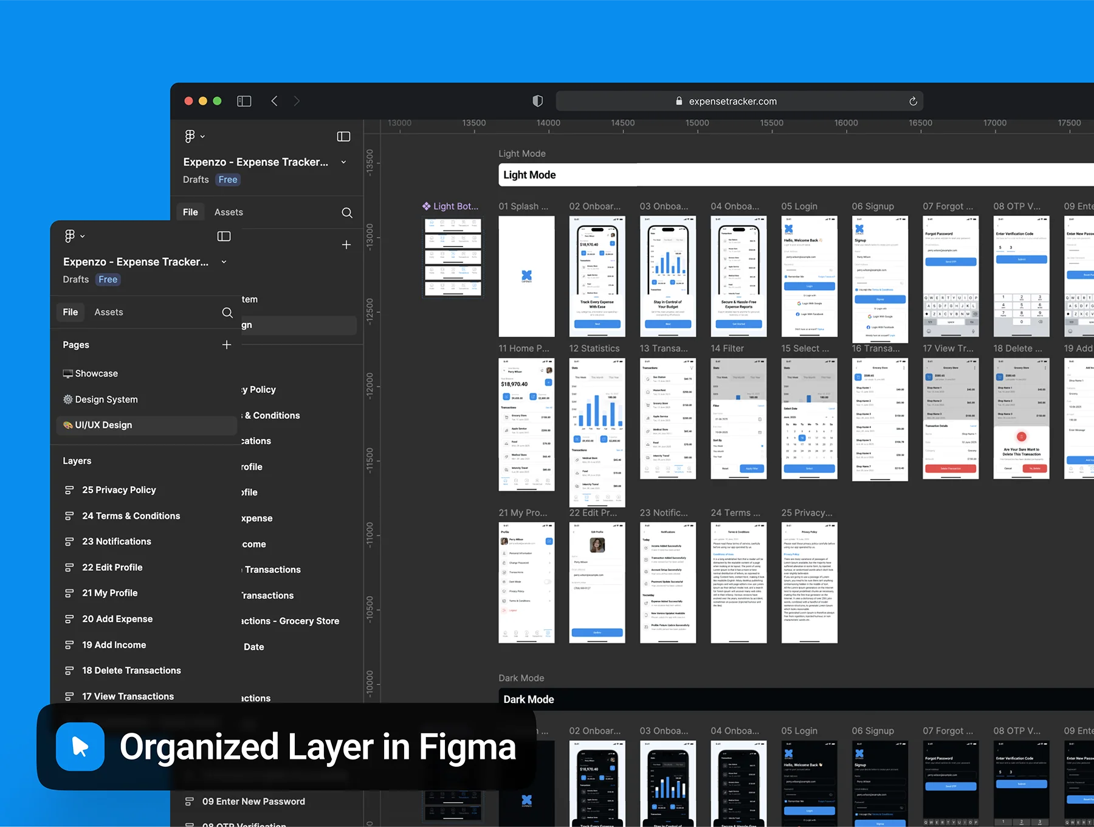Toggle the panel layout icon in front panel
This screenshot has height=827, width=1094.
click(224, 236)
